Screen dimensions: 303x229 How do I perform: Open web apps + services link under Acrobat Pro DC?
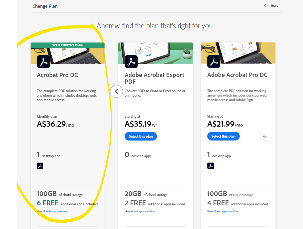57,211
